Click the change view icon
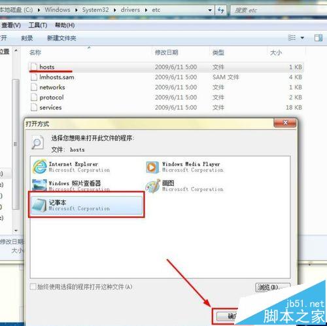Image resolution: width=327 pixels, height=326 pixels. [x=292, y=38]
